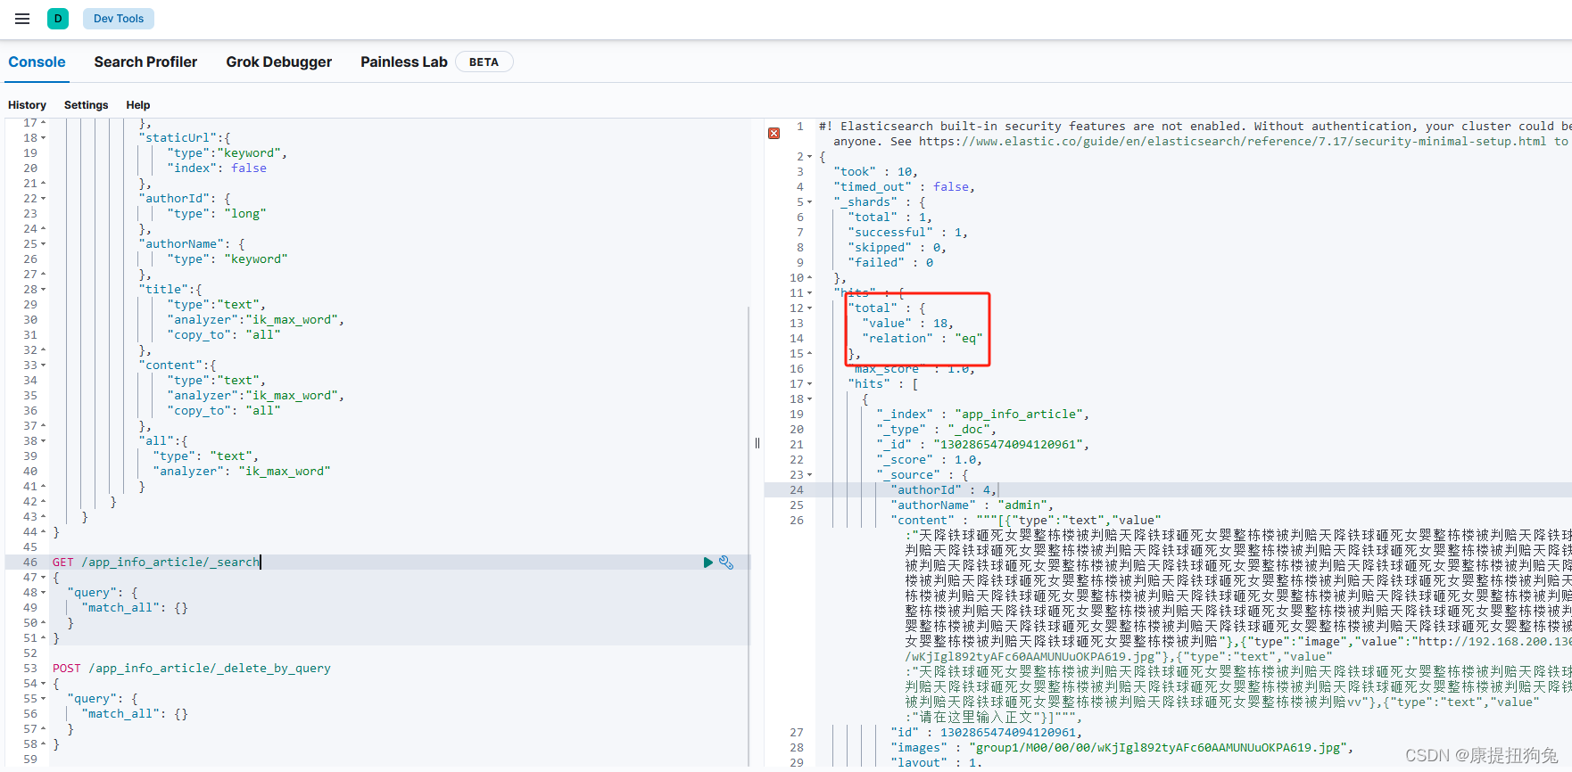This screenshot has width=1572, height=772.
Task: Click the "successful" : 1 output line
Action: coord(908,233)
